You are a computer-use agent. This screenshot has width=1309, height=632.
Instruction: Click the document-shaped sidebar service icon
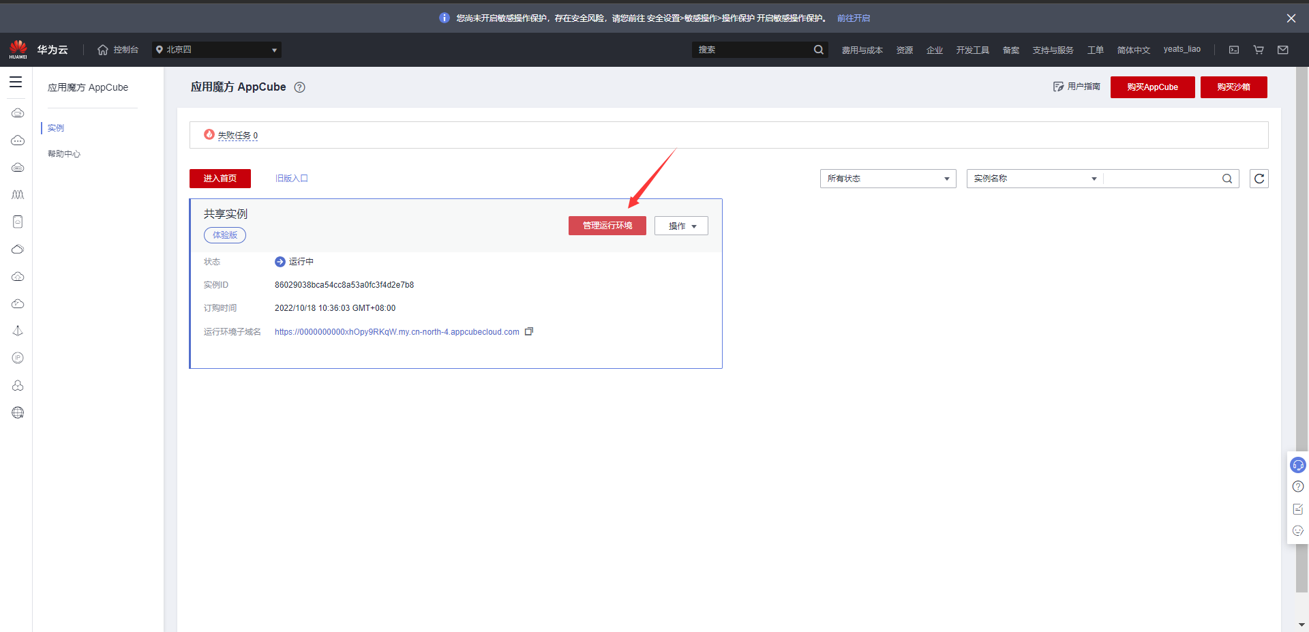pyautogui.click(x=18, y=222)
